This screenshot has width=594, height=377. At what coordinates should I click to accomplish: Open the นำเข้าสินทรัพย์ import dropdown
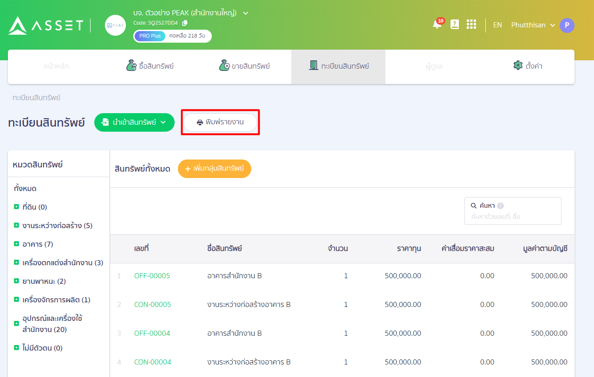(x=134, y=122)
